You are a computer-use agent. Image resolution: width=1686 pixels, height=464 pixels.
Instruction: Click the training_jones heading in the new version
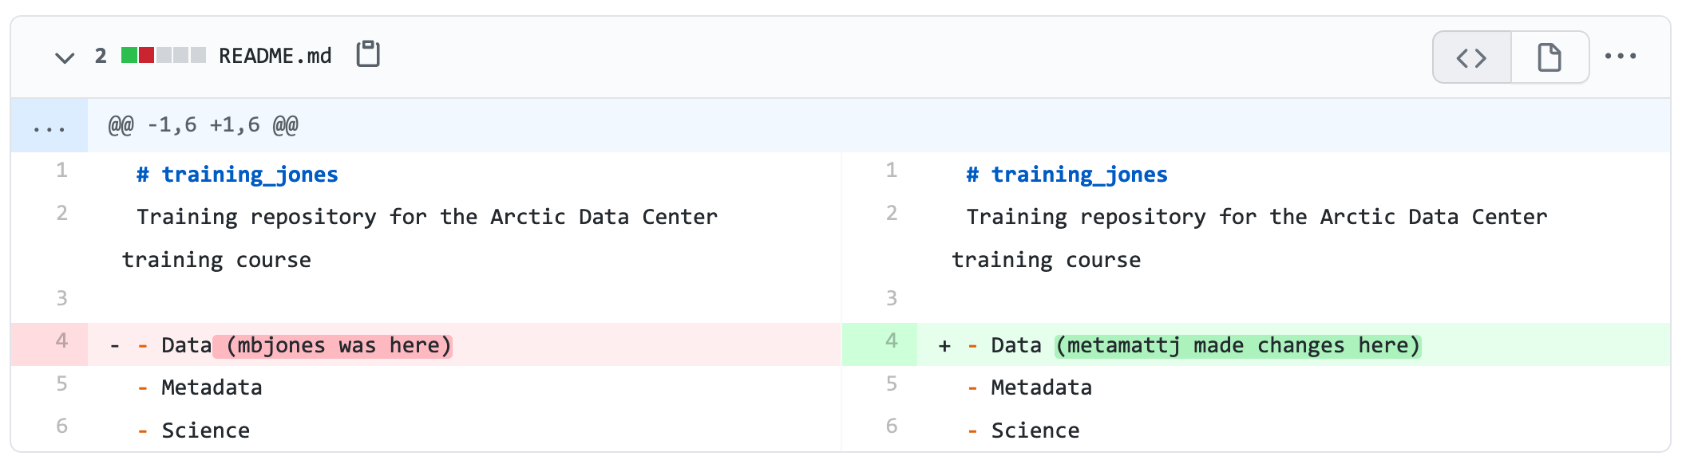coord(1067,174)
